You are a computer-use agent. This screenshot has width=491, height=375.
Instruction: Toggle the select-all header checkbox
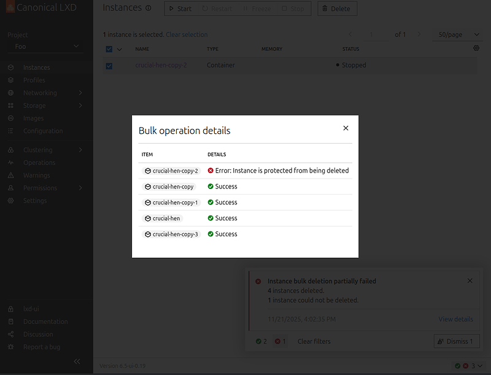(x=109, y=49)
